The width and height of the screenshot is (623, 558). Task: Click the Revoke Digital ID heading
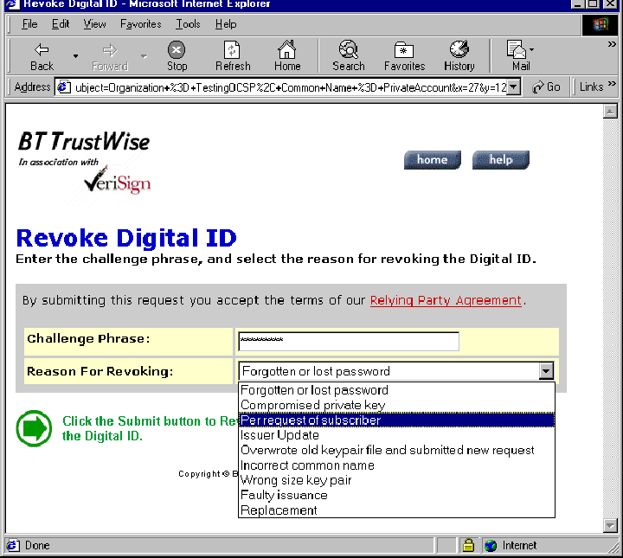click(x=126, y=238)
